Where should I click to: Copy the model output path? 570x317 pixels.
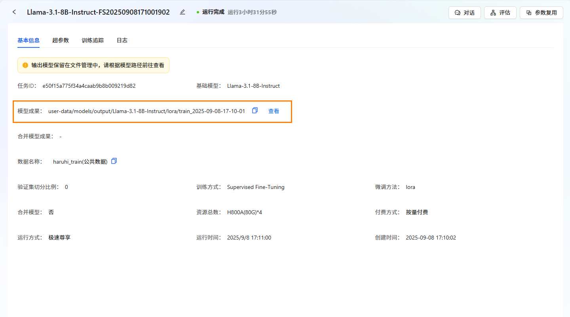[255, 111]
